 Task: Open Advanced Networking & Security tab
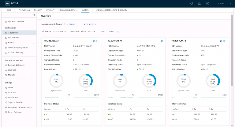point(112,10)
